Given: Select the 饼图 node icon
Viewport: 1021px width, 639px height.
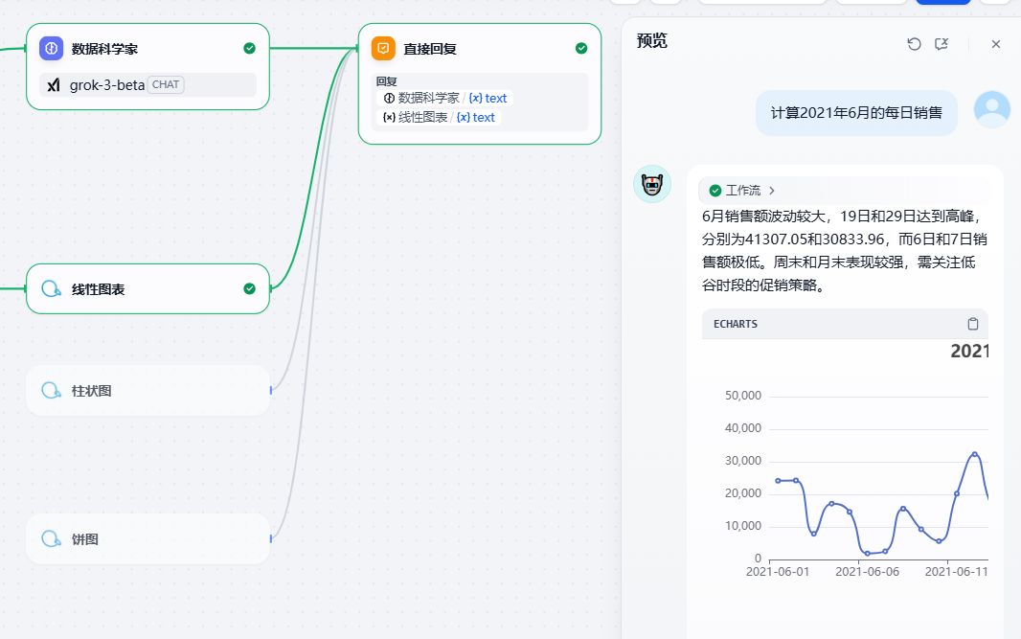Looking at the screenshot, I should (x=52, y=539).
